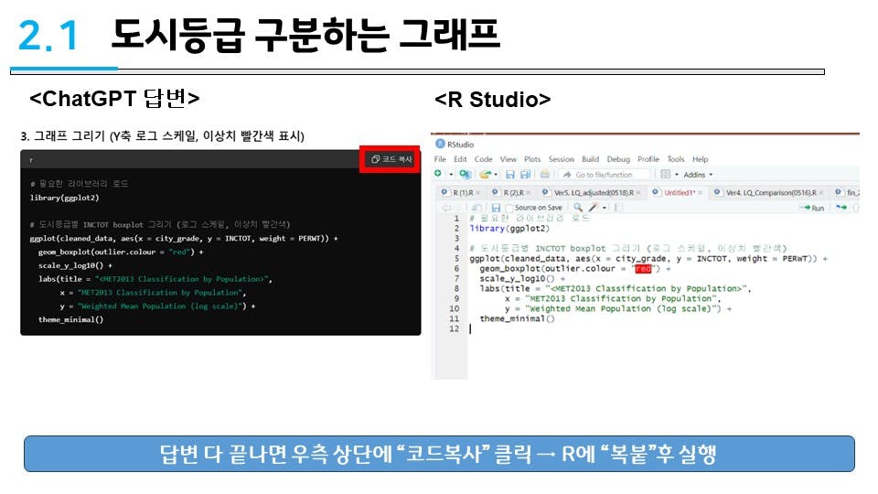Close the Ver4. LQ_Comparison(0516).R tab
The height and width of the screenshot is (494, 878).
pyautogui.click(x=821, y=193)
